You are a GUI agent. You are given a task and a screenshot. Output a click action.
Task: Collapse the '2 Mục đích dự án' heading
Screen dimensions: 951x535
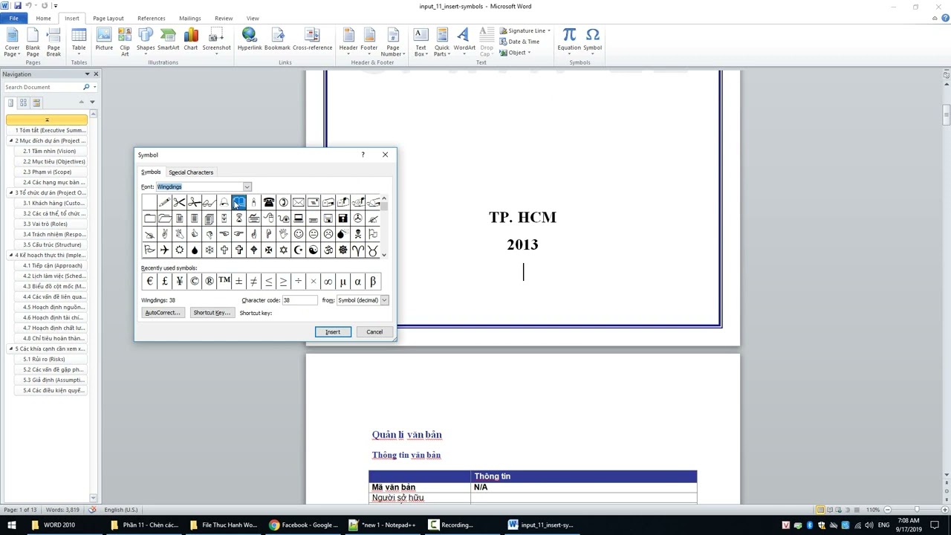point(11,140)
